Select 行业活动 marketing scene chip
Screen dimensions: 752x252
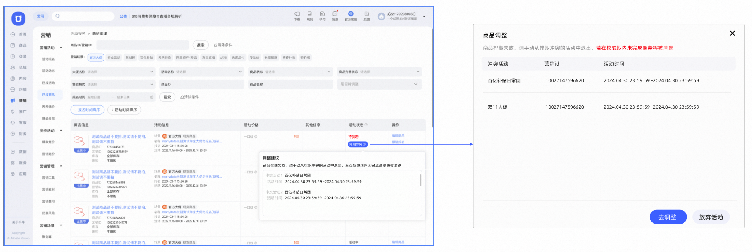coord(114,58)
